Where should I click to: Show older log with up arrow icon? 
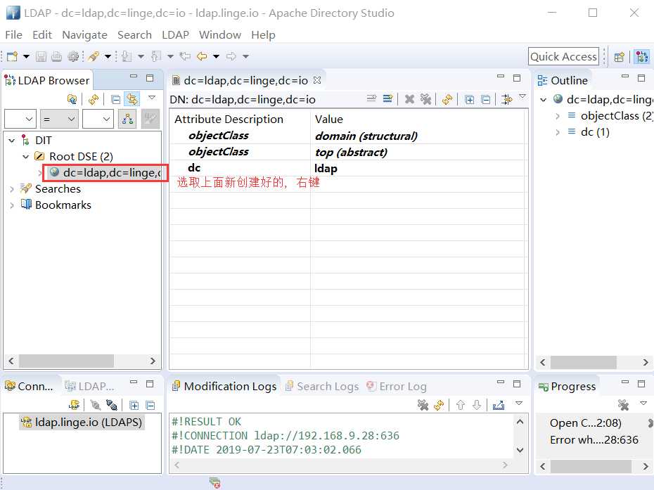[x=461, y=404]
